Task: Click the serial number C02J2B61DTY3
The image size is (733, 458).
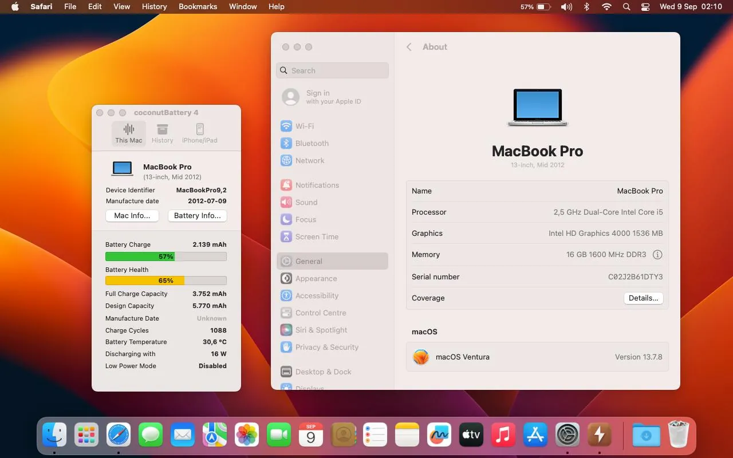Action: point(636,277)
